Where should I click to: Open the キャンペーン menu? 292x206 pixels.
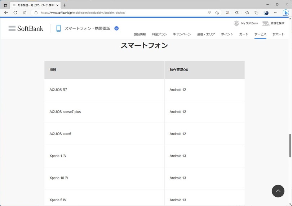pos(182,34)
